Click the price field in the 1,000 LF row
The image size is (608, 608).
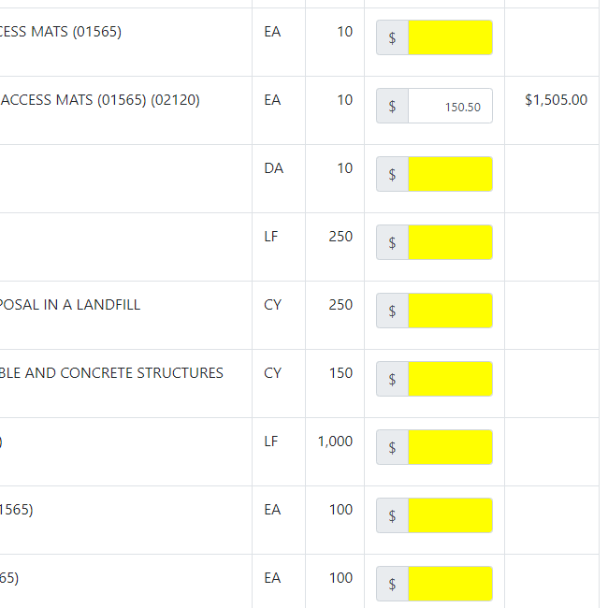(450, 447)
